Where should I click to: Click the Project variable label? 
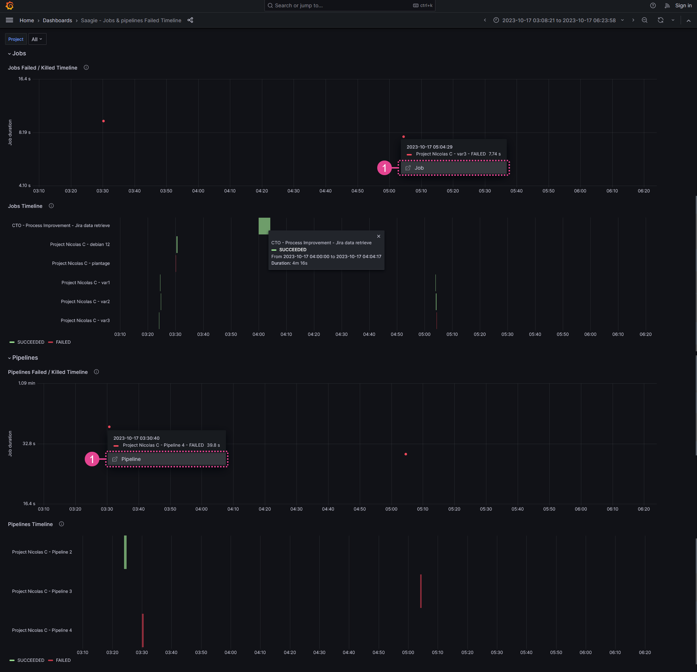16,39
